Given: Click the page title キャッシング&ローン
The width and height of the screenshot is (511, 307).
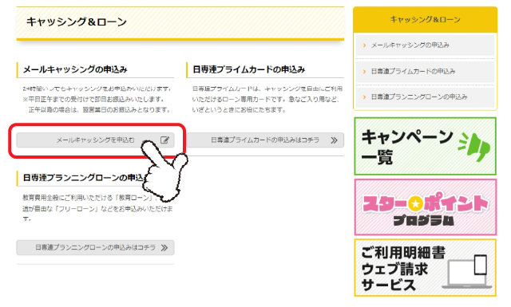Looking at the screenshot, I should click(77, 22).
